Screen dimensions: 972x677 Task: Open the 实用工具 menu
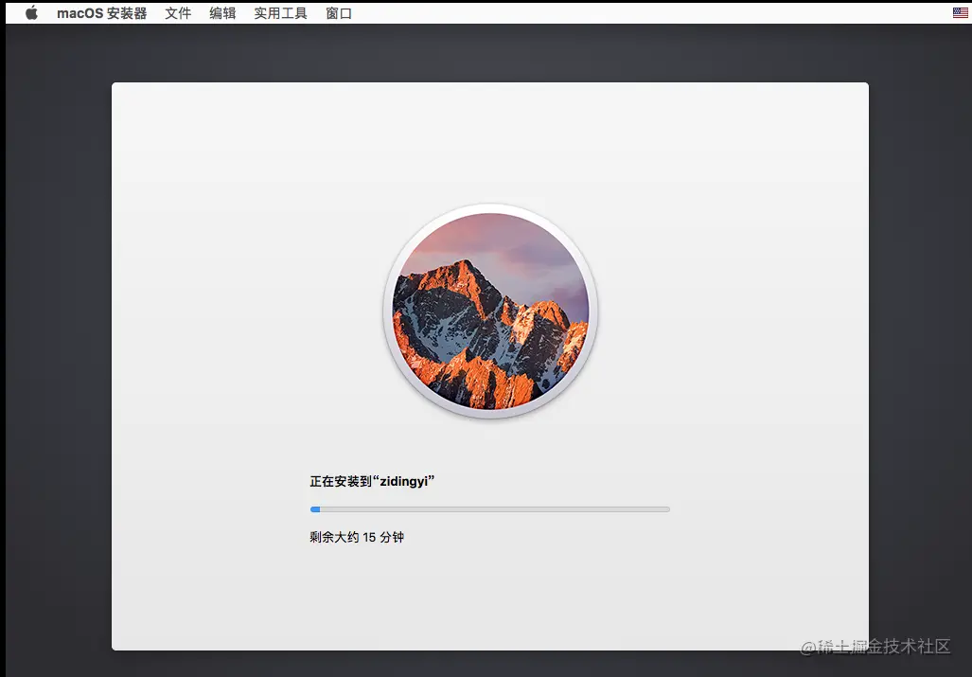pyautogui.click(x=280, y=13)
